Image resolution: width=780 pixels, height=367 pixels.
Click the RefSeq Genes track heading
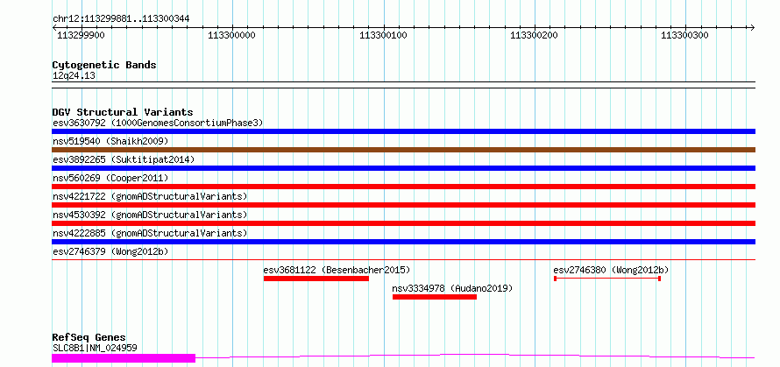click(89, 338)
